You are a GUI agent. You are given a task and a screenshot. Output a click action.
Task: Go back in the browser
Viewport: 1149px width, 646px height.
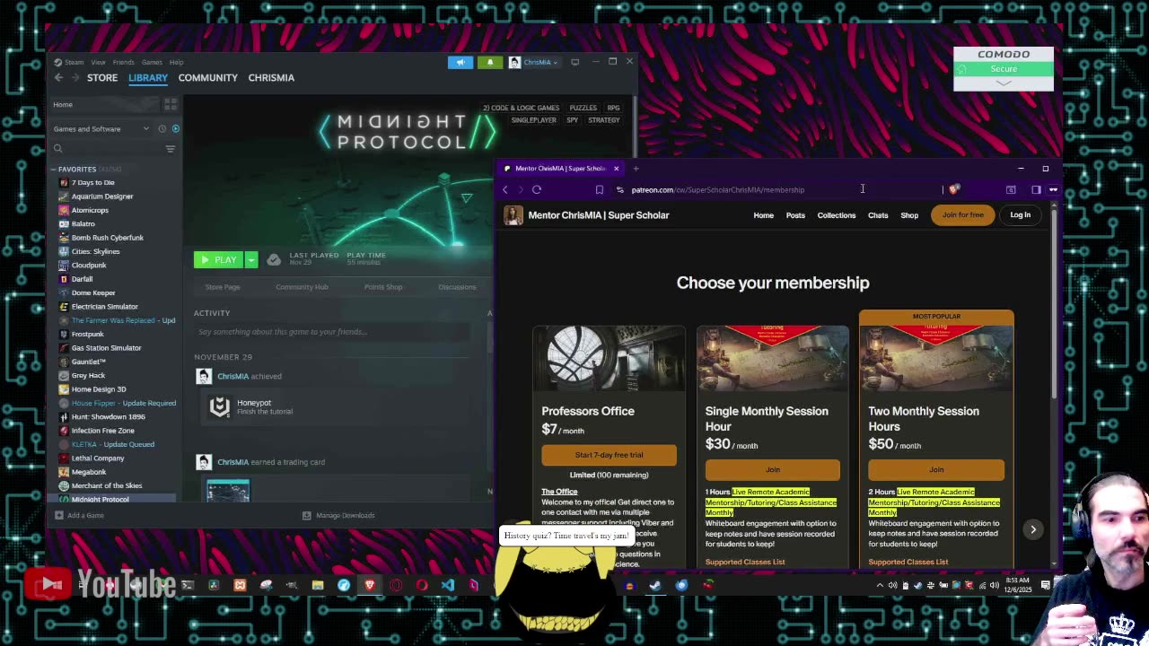click(504, 189)
